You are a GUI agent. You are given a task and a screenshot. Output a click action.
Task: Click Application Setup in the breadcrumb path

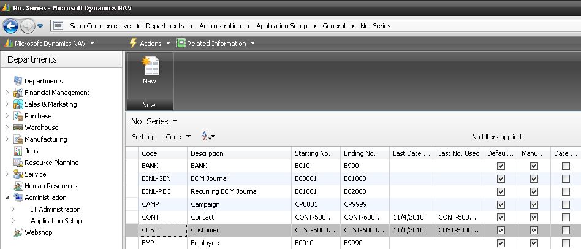[281, 26]
